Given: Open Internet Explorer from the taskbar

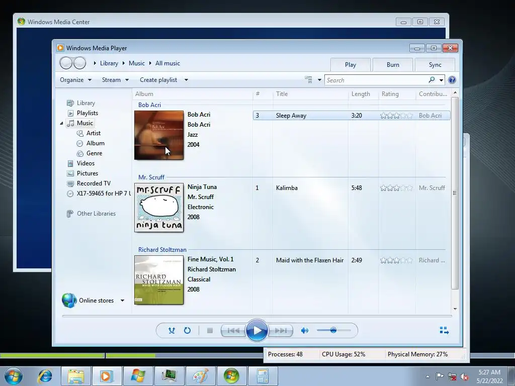Looking at the screenshot, I should (45, 376).
